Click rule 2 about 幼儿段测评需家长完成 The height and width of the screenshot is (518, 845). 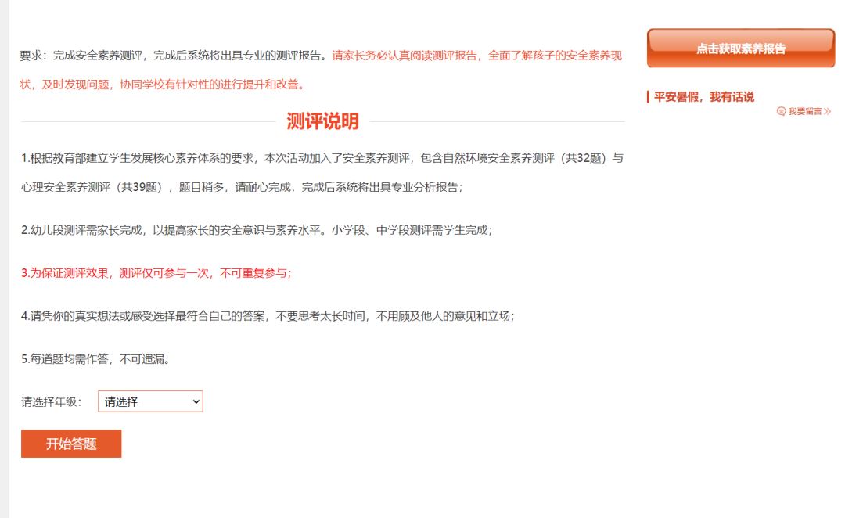(256, 230)
